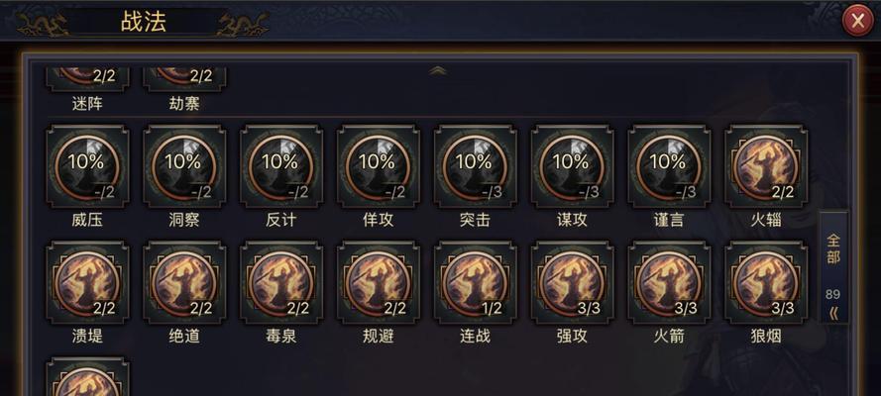Select the 溃堤 tactic icon

87,283
